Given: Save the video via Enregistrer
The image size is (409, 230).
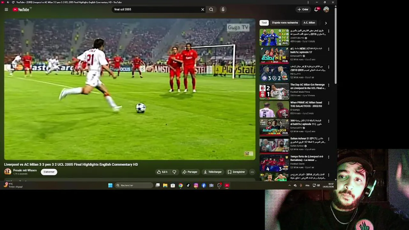Looking at the screenshot, I should 236,172.
